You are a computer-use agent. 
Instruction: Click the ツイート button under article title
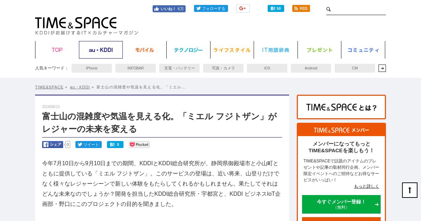click(x=88, y=145)
